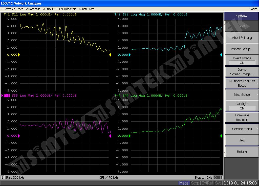
Task: Click marker 1 on the S11 trace
Action: point(110,51)
